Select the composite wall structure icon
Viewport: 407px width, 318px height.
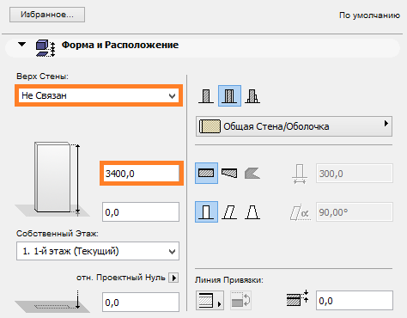[229, 95]
